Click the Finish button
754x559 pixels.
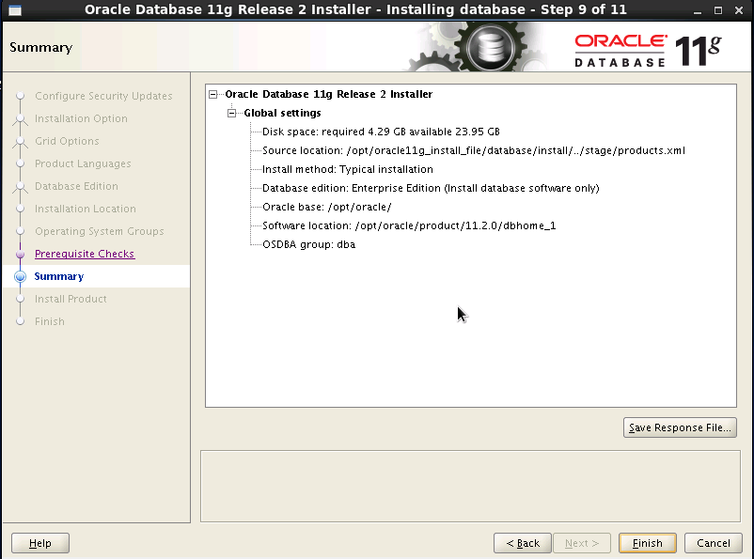click(x=647, y=543)
